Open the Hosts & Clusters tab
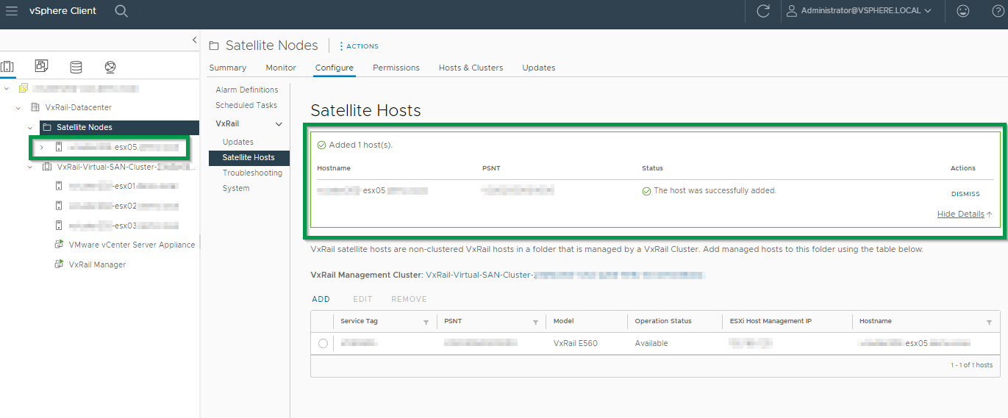Screen dimensions: 1008x418 coord(471,68)
